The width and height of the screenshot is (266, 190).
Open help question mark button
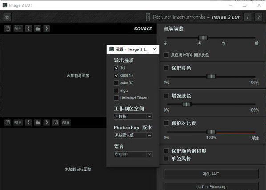click(258, 17)
